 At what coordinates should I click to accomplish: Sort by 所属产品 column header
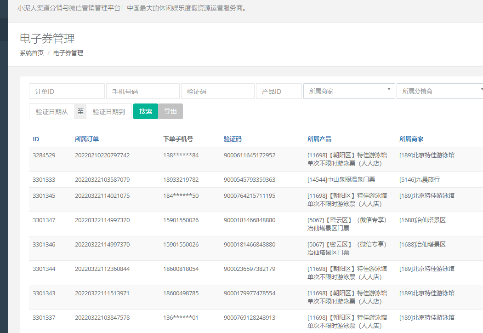pyautogui.click(x=319, y=139)
